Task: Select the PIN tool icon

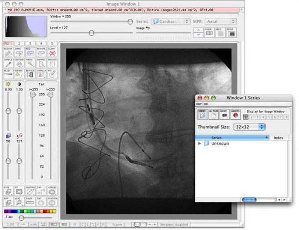Action: (52, 74)
